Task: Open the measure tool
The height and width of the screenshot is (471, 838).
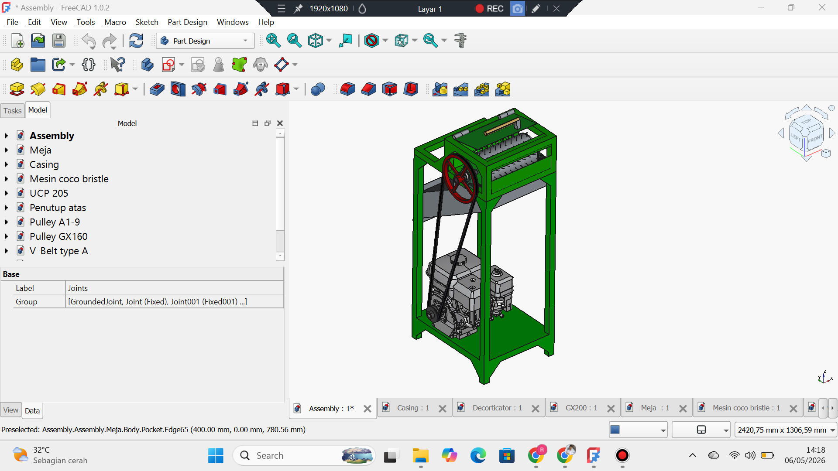Action: coord(460,41)
